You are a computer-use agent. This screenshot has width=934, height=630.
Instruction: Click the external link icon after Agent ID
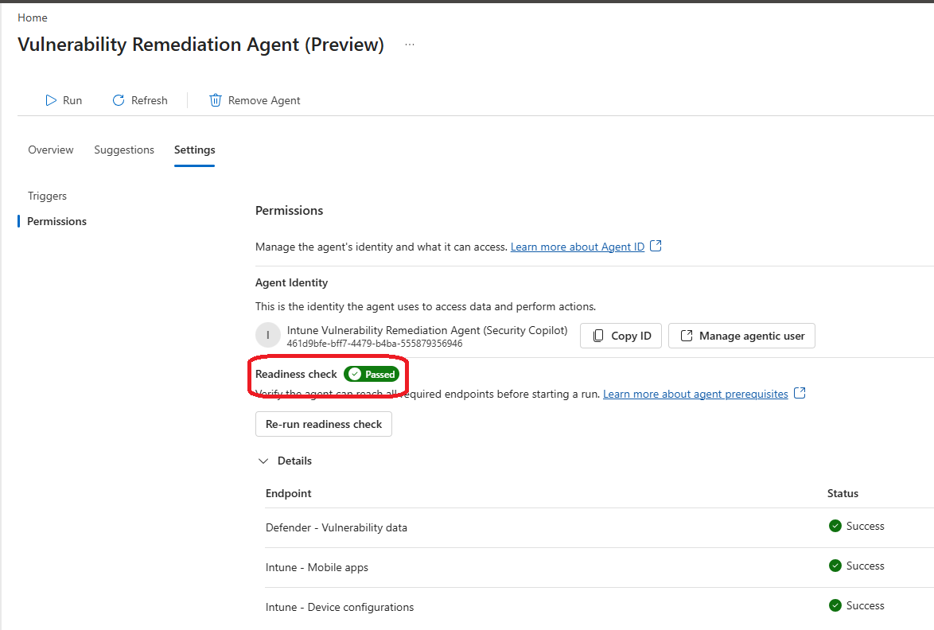[x=656, y=246]
